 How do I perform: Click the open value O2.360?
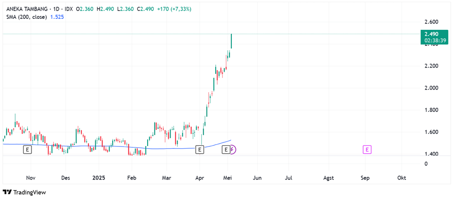coord(85,9)
